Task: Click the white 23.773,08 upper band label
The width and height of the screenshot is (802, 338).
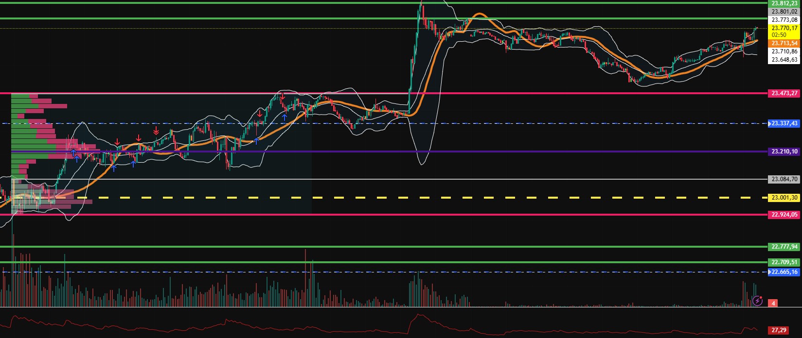Action: (784, 20)
